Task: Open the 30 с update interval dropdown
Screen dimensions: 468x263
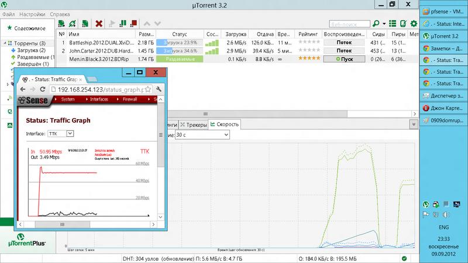Action: (202, 135)
